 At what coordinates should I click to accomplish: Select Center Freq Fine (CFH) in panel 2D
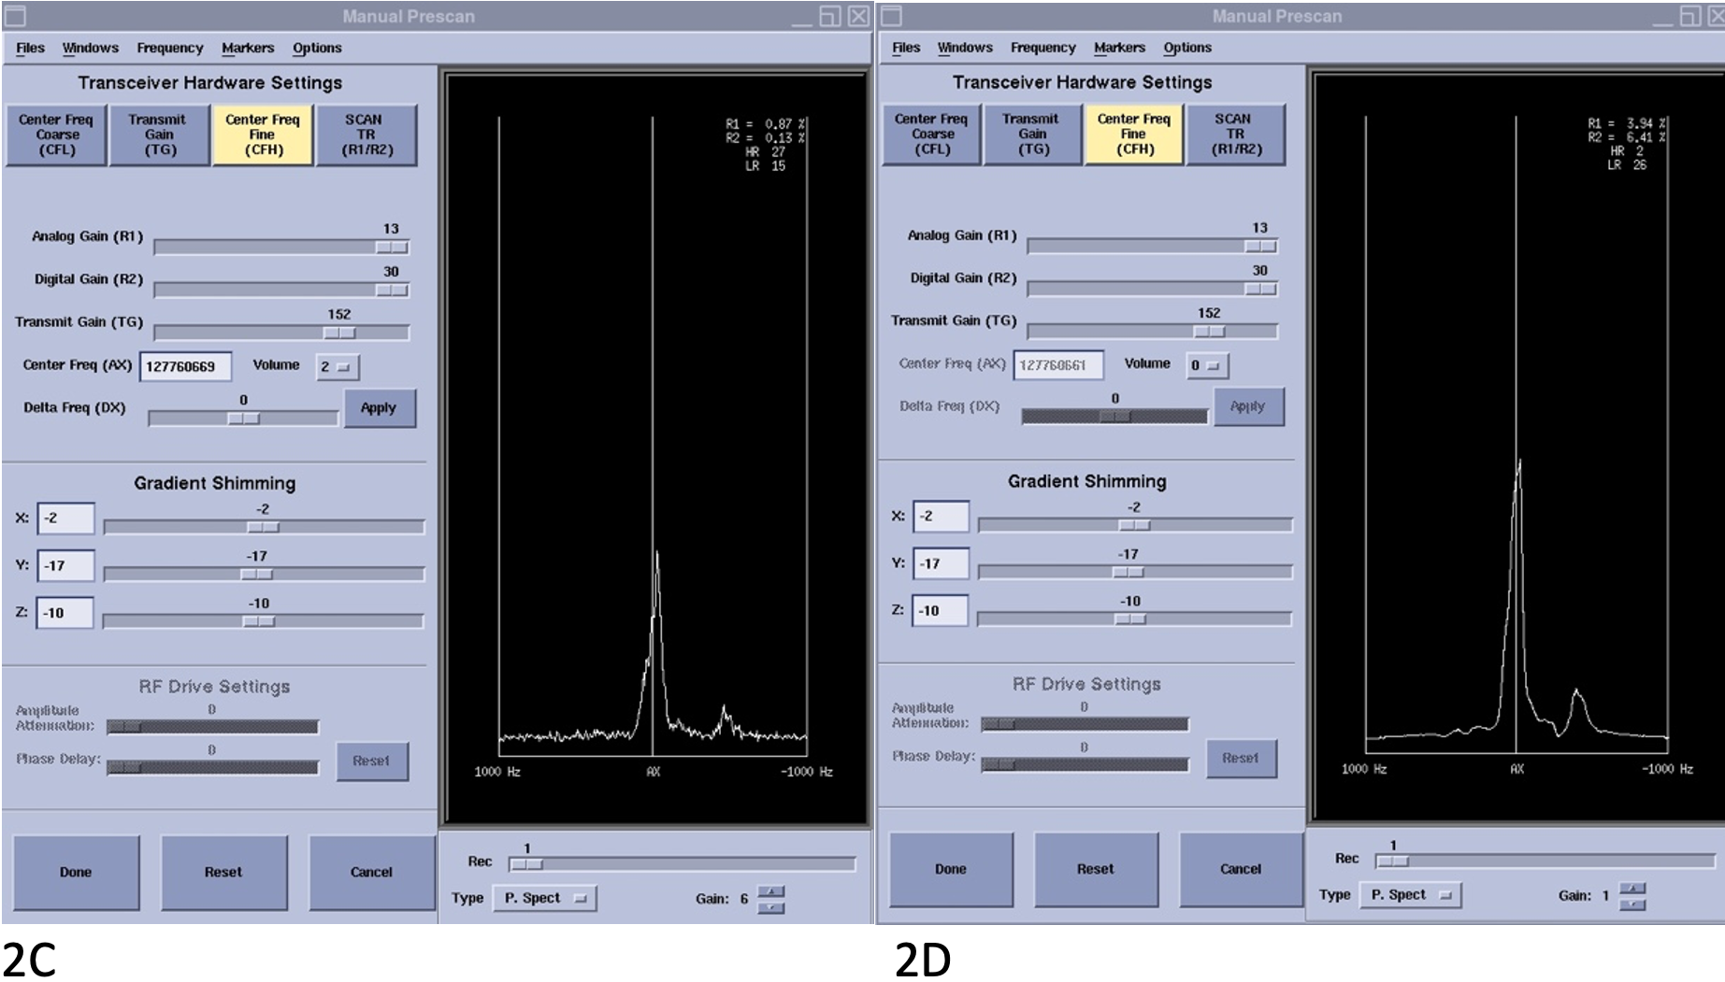[x=1133, y=134]
